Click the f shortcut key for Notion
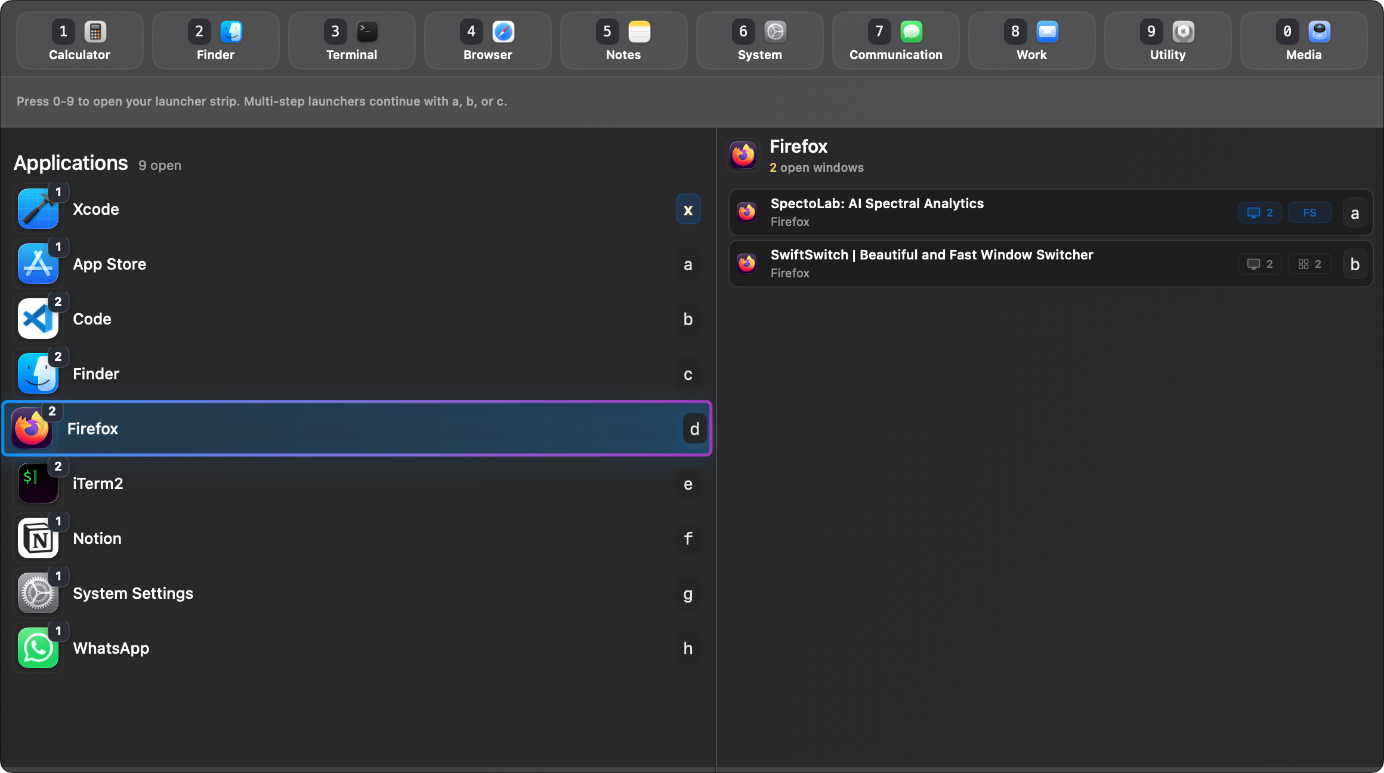The width and height of the screenshot is (1384, 773). (x=688, y=539)
